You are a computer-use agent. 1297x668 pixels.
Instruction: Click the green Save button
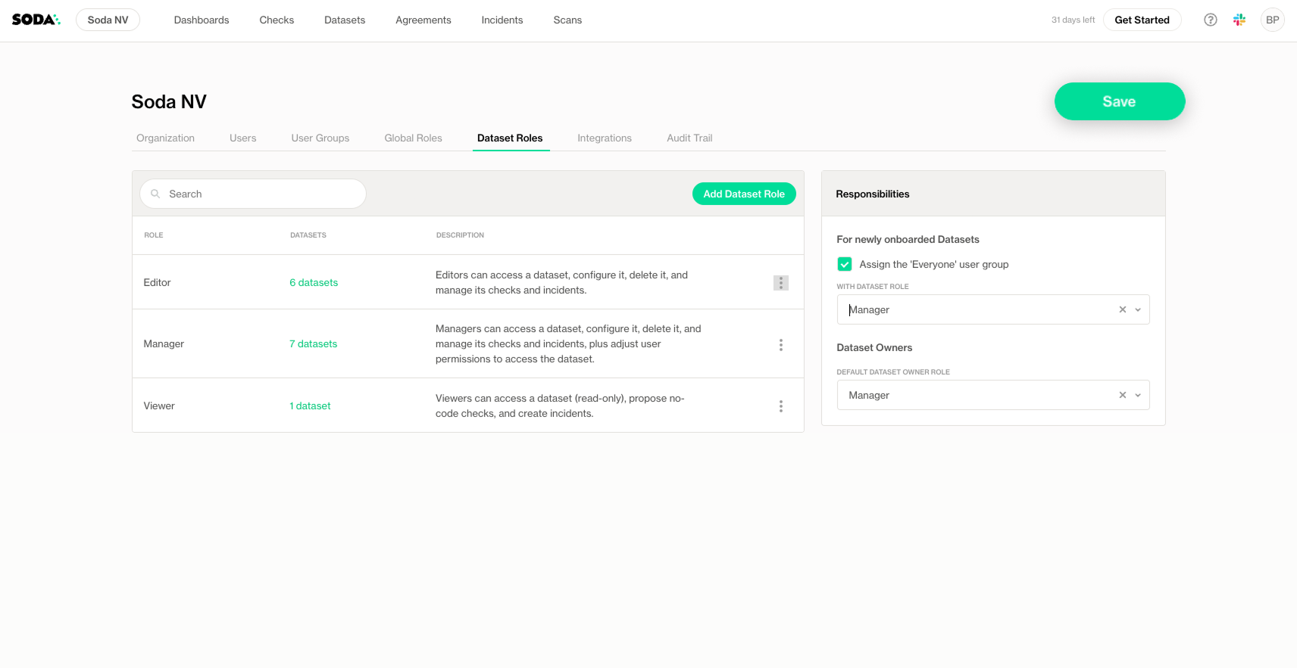pyautogui.click(x=1119, y=101)
